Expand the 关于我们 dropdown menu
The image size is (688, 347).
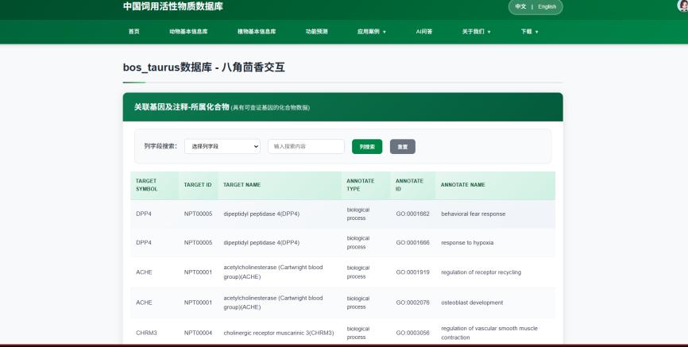point(477,32)
